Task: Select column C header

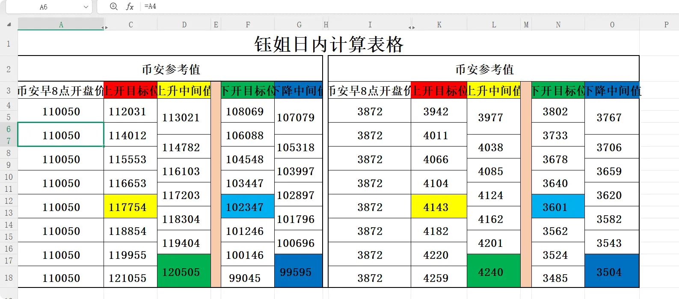Action: coord(130,25)
